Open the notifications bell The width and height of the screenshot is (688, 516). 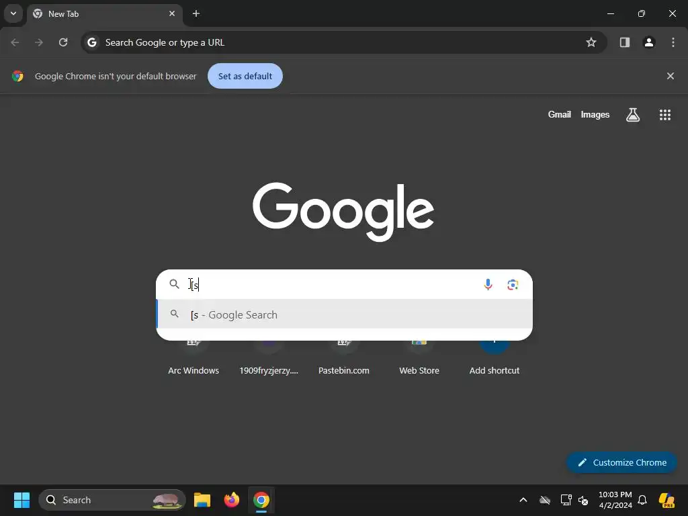[642, 500]
